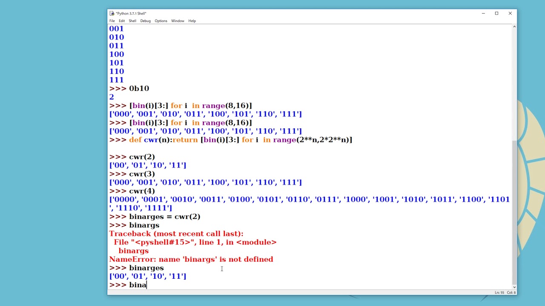Open the Options menu

161,21
